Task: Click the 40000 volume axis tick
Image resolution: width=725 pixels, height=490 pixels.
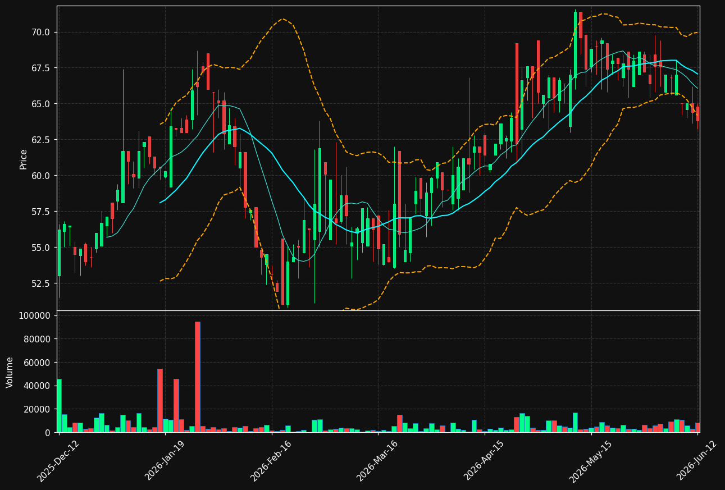Action: 38,386
